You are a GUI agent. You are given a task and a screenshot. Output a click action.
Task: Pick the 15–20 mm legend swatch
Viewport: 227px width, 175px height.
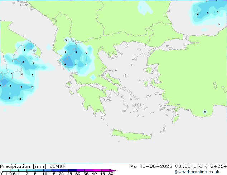55,170
